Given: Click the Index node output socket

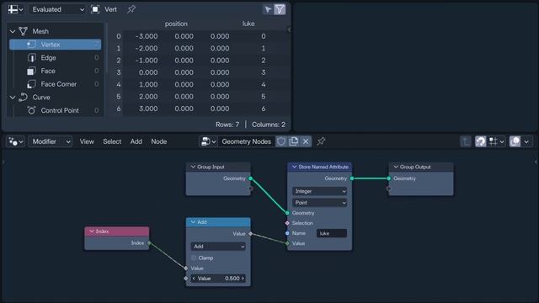Looking at the screenshot, I should (149, 243).
